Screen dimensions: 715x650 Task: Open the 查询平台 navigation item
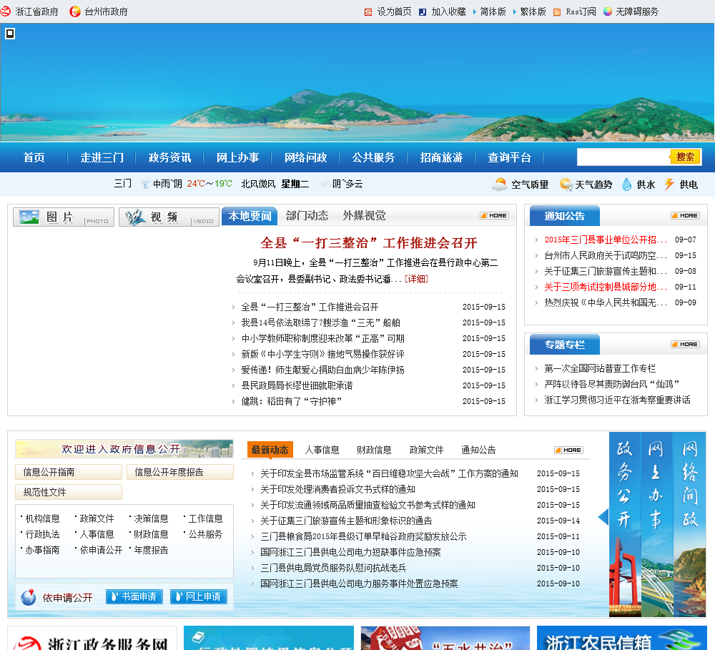coord(509,157)
